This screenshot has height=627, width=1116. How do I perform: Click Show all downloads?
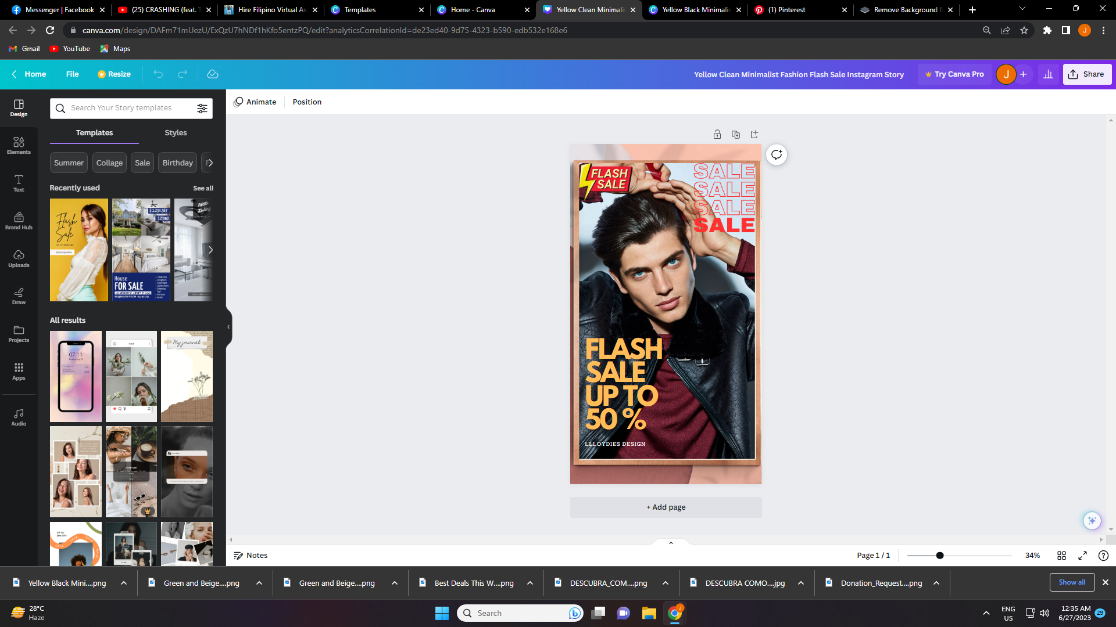(x=1072, y=582)
